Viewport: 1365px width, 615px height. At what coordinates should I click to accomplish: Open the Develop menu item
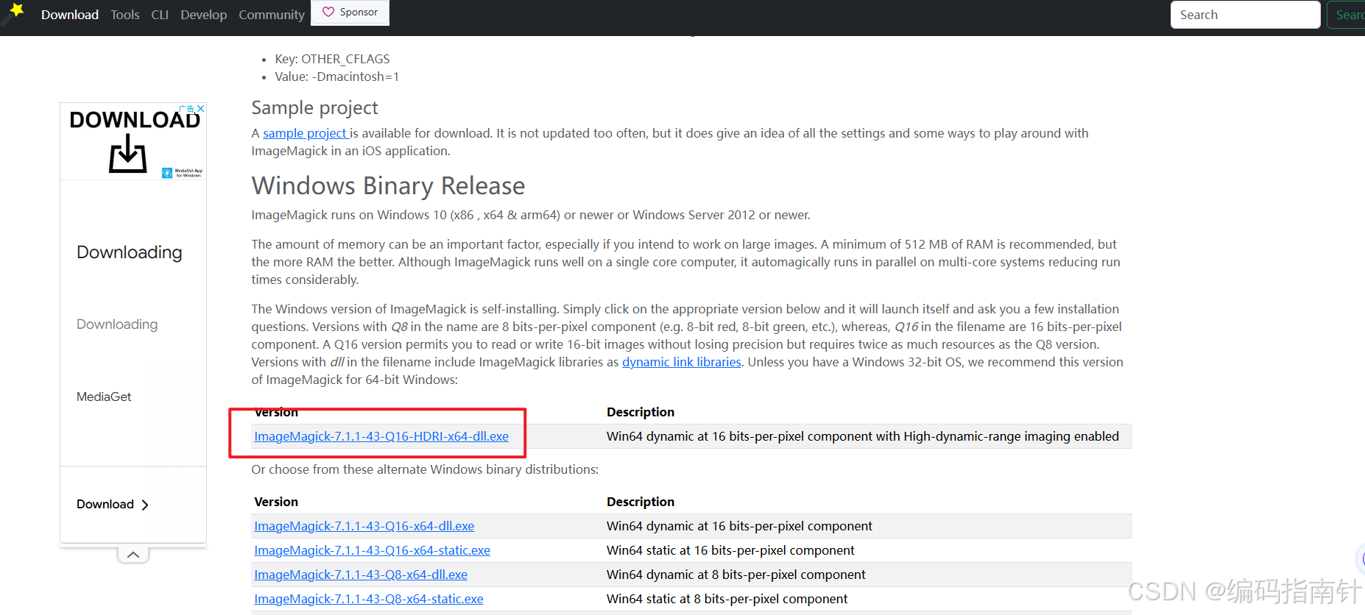click(x=204, y=15)
